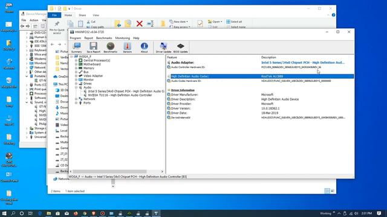Open the File menu in Device Manager
Viewport: 387px width, 217px height.
coord(24,20)
